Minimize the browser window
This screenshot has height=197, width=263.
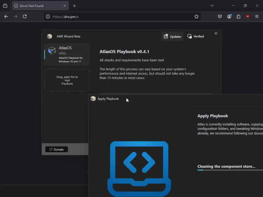coord(233,6)
